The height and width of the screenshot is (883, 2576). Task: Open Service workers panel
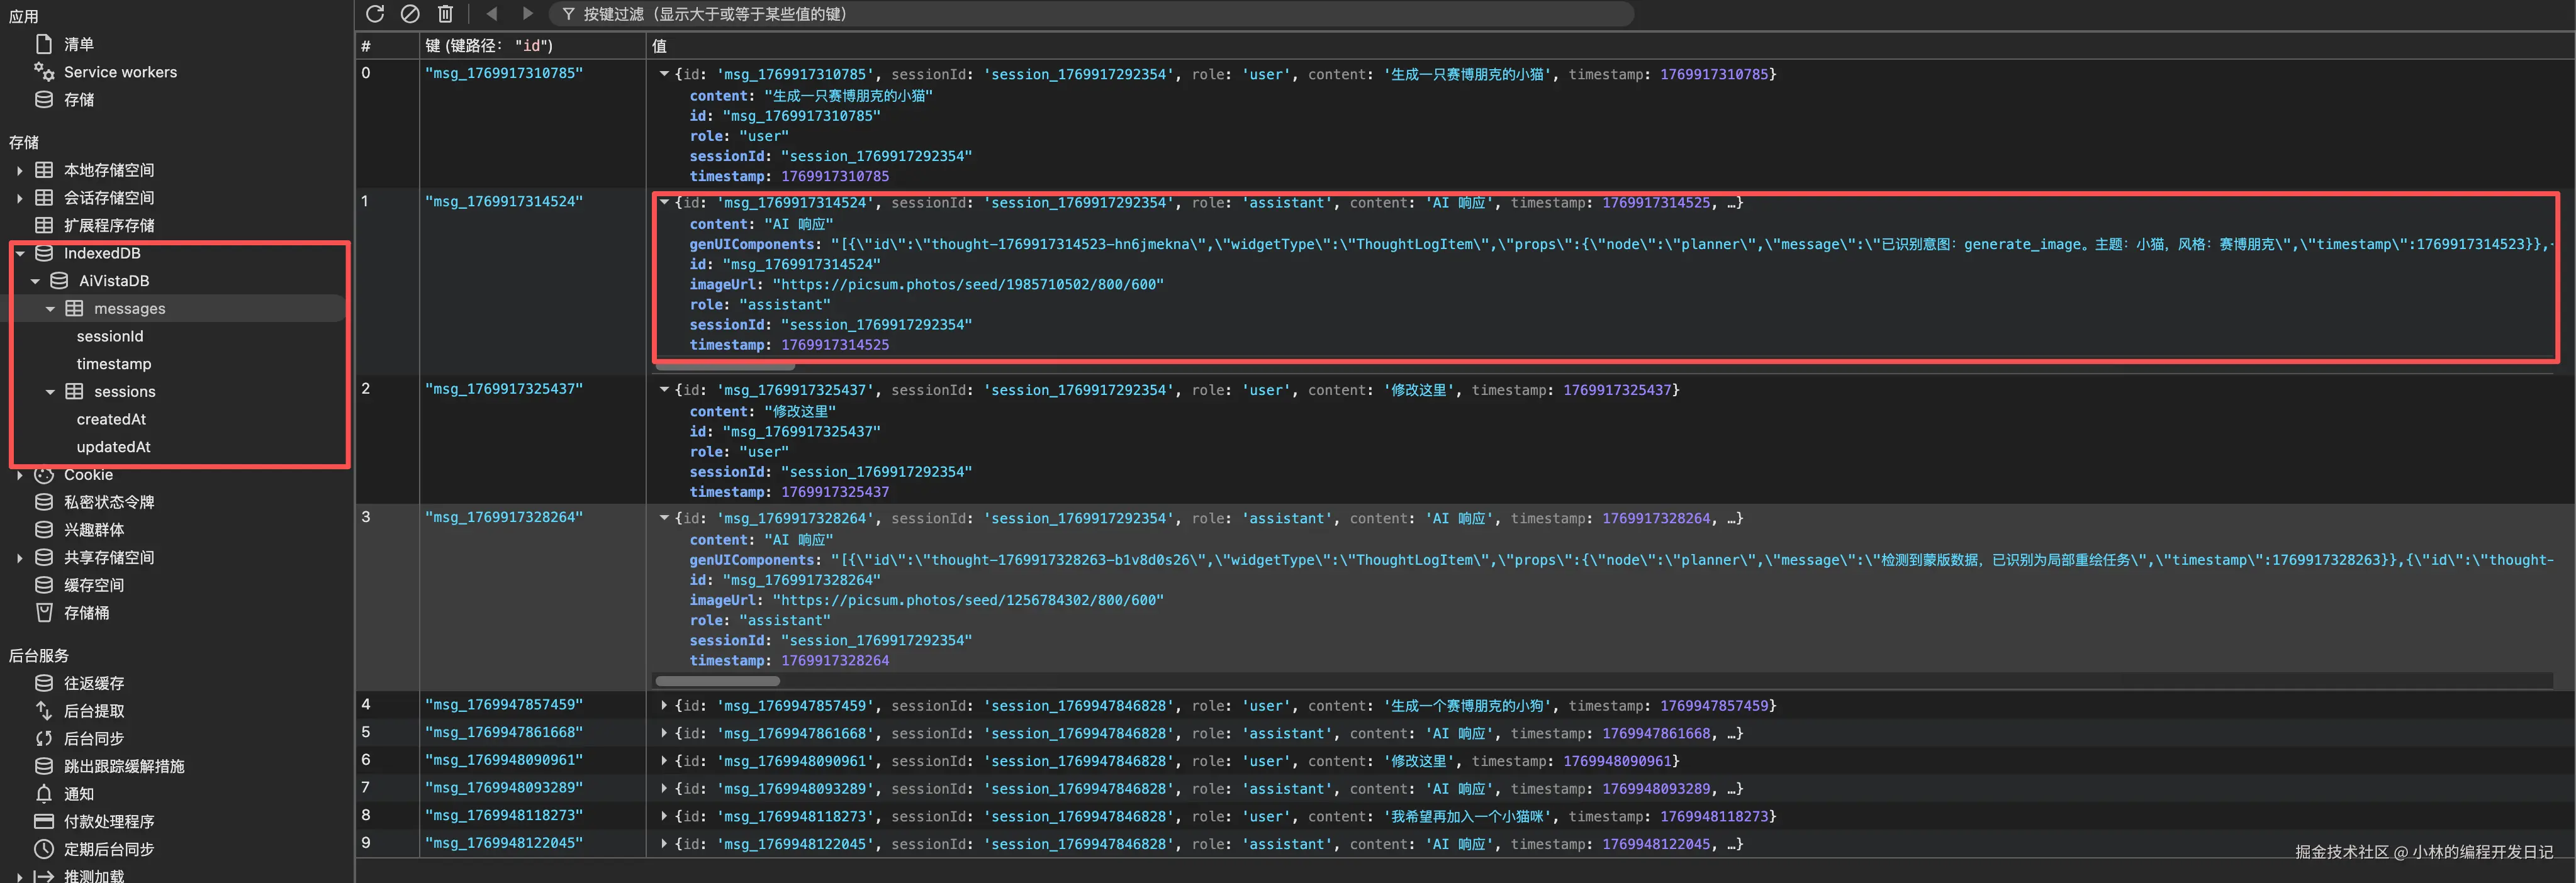coord(120,72)
